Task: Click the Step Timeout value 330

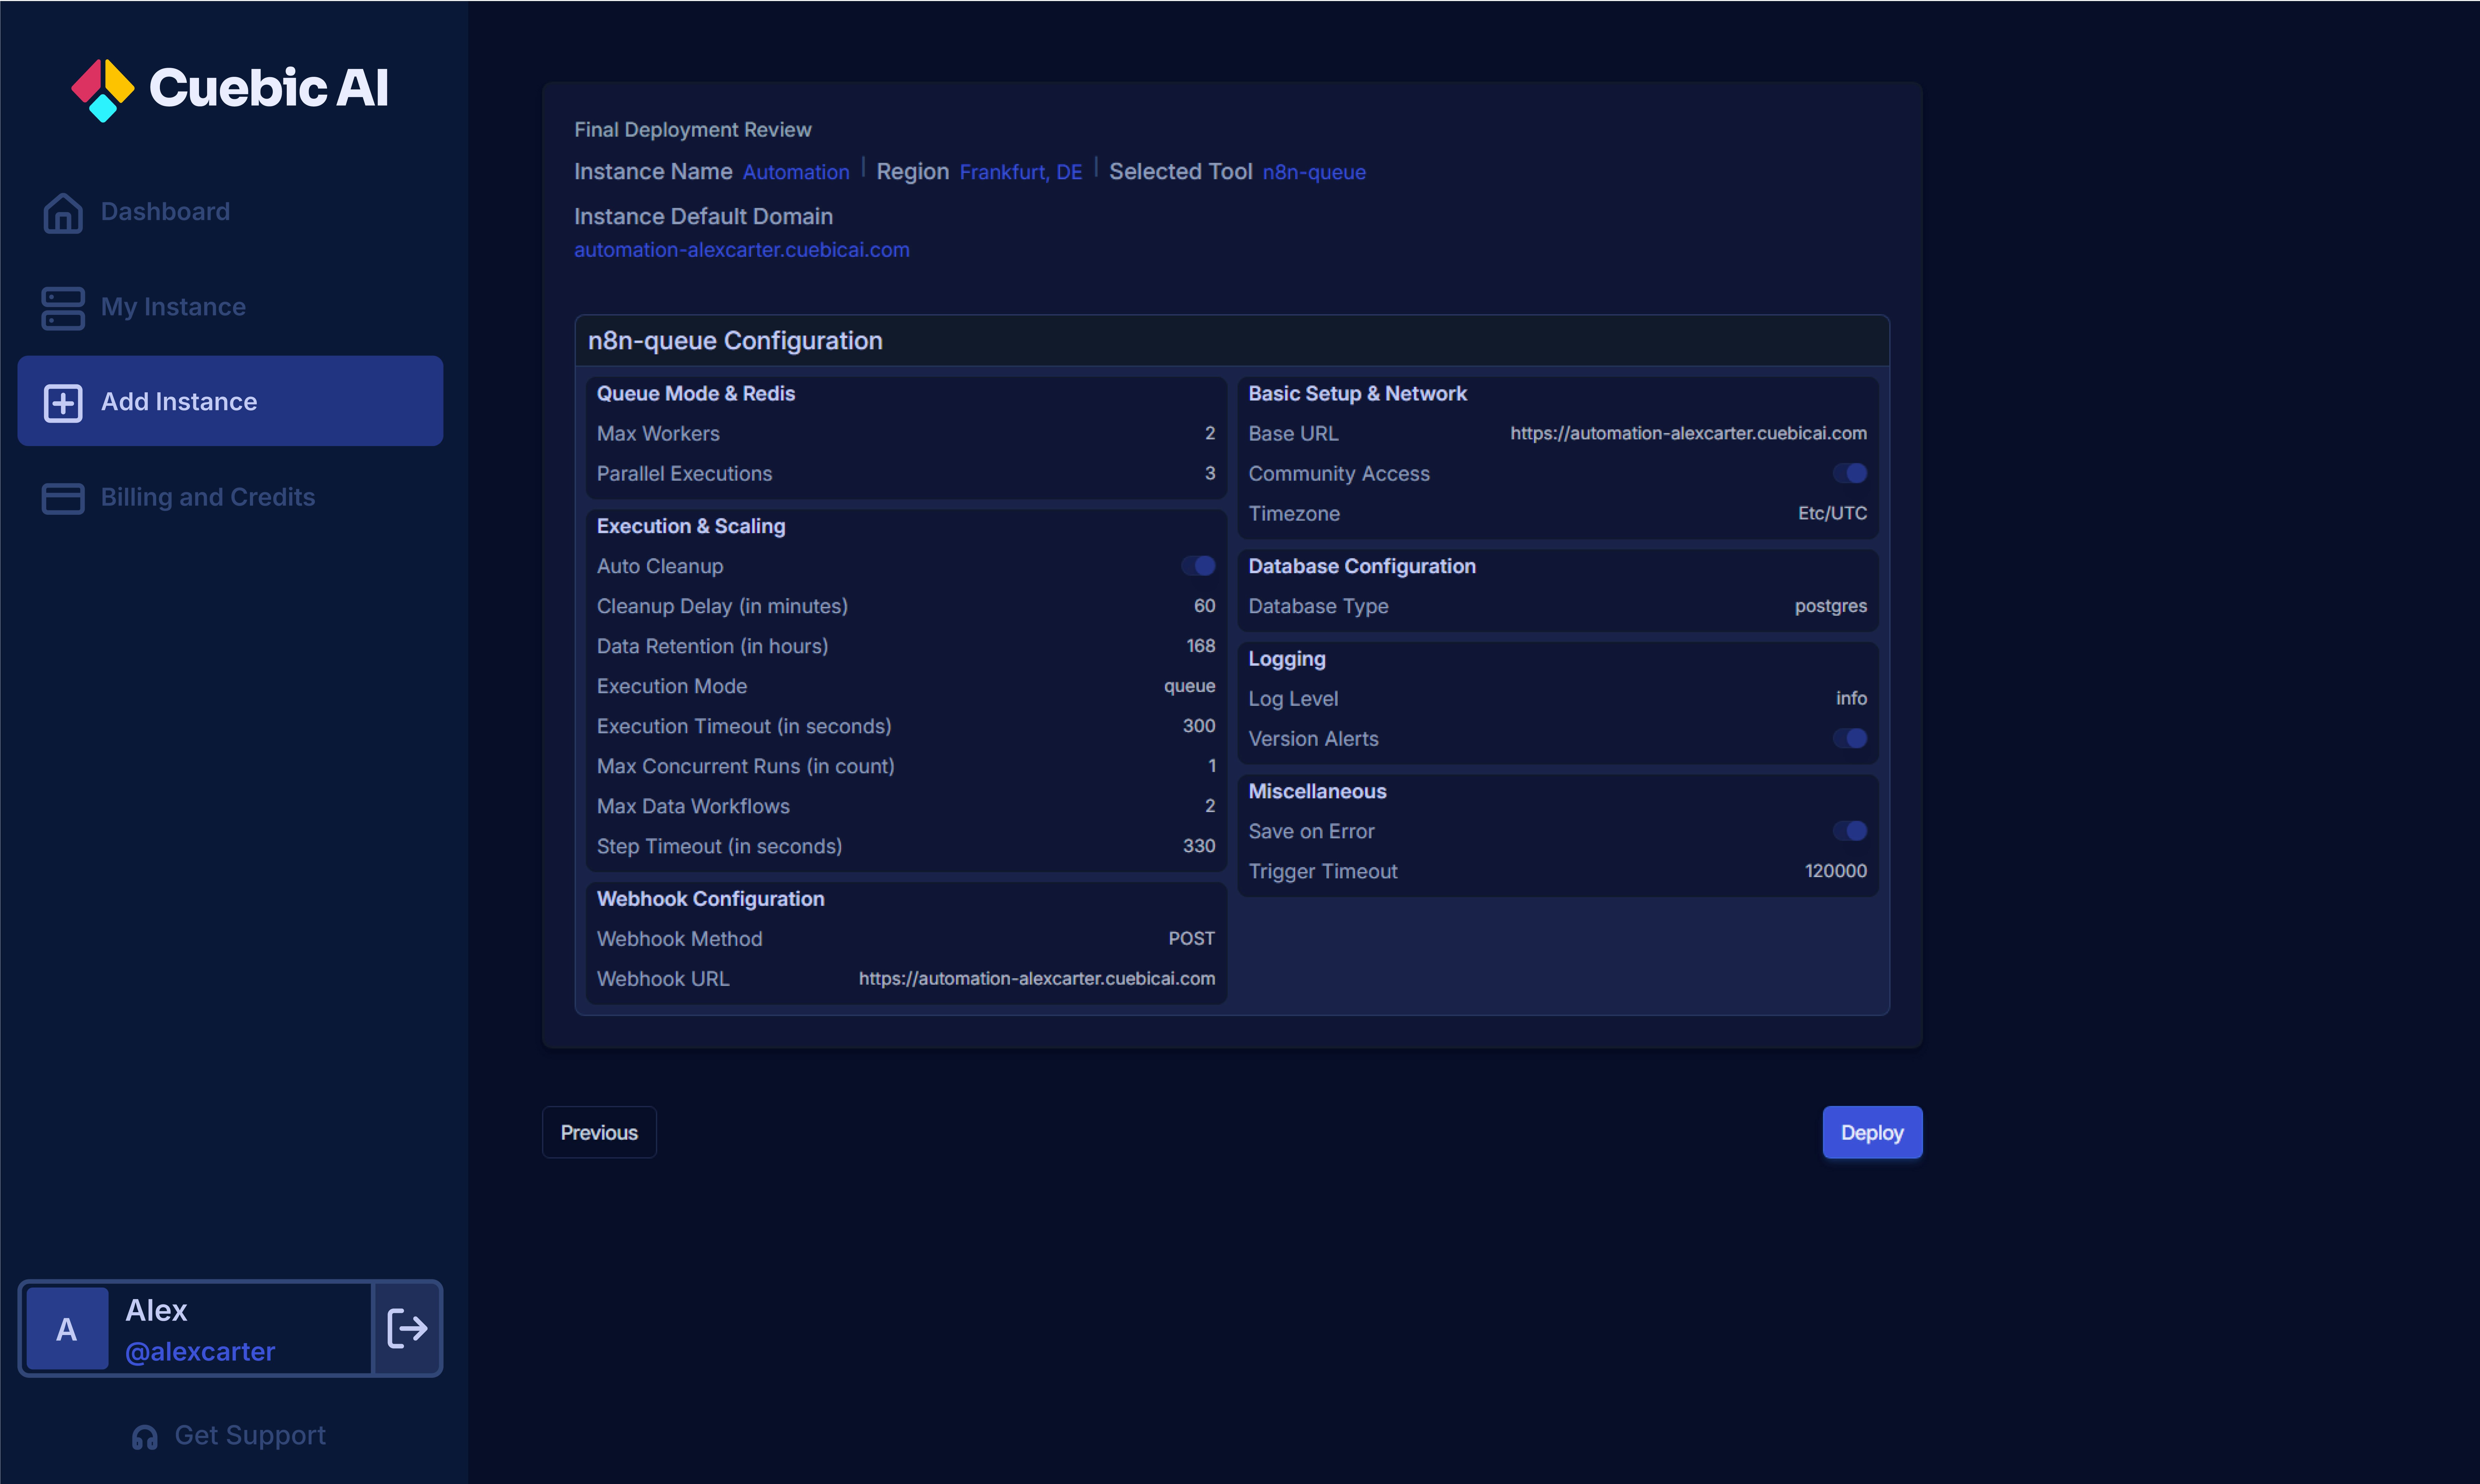Action: 1199,846
